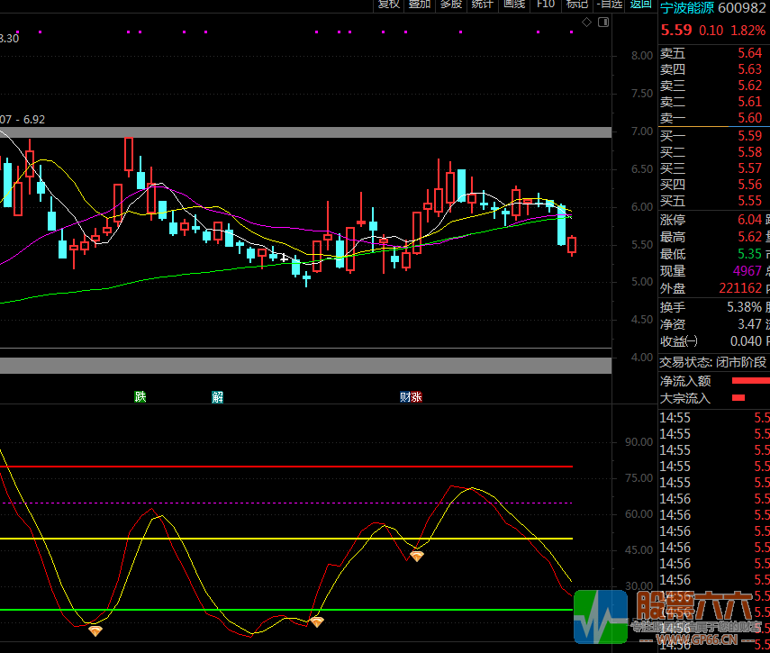Open the 复权 toolbar option
Image resolution: width=770 pixels, height=653 pixels.
389,4
